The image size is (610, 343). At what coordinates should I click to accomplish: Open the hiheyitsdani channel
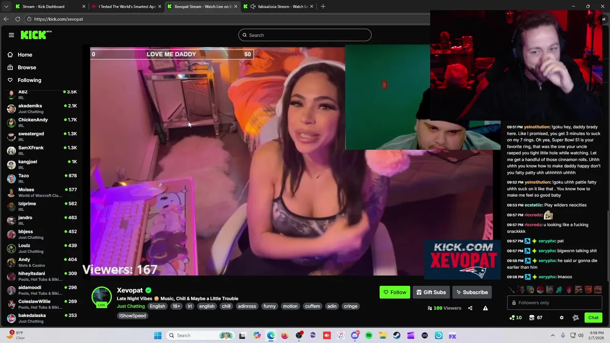point(42,276)
